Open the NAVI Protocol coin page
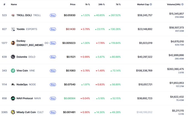Viewport: 188px width, 119px height. pos(25,98)
